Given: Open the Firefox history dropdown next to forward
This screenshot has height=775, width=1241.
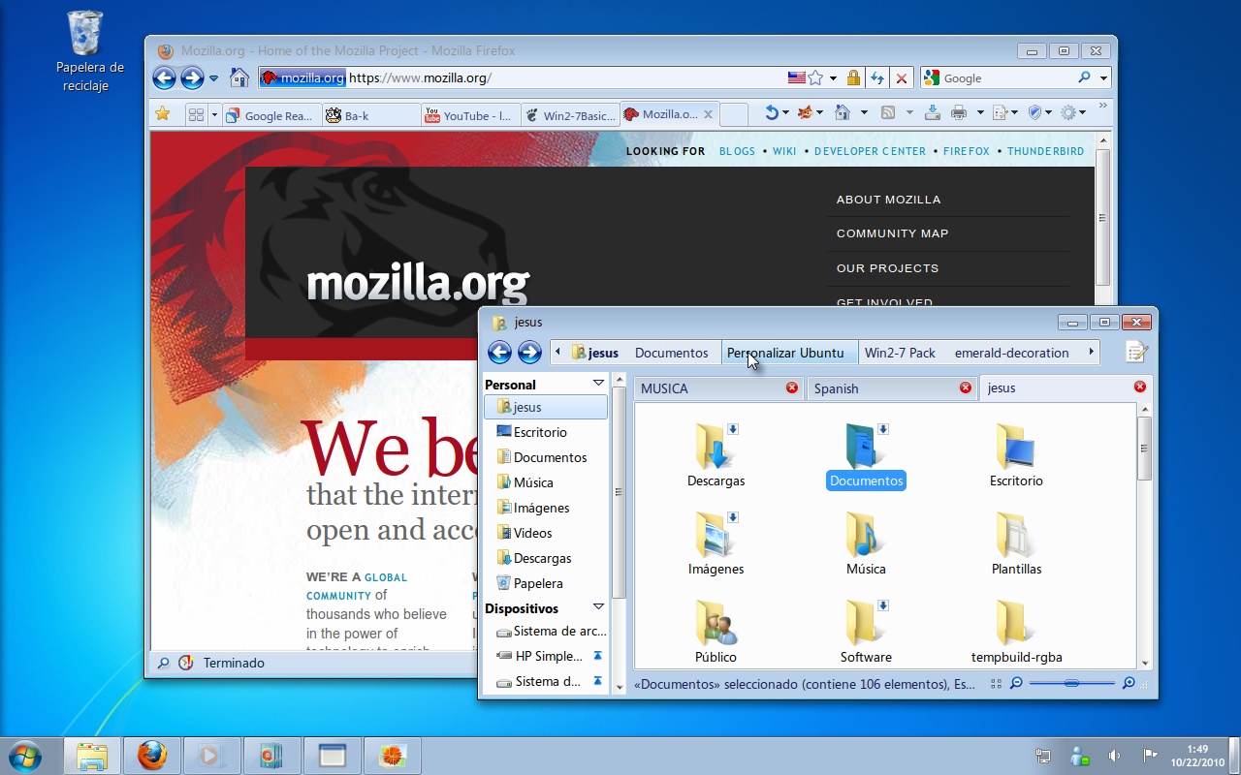Looking at the screenshot, I should (213, 78).
